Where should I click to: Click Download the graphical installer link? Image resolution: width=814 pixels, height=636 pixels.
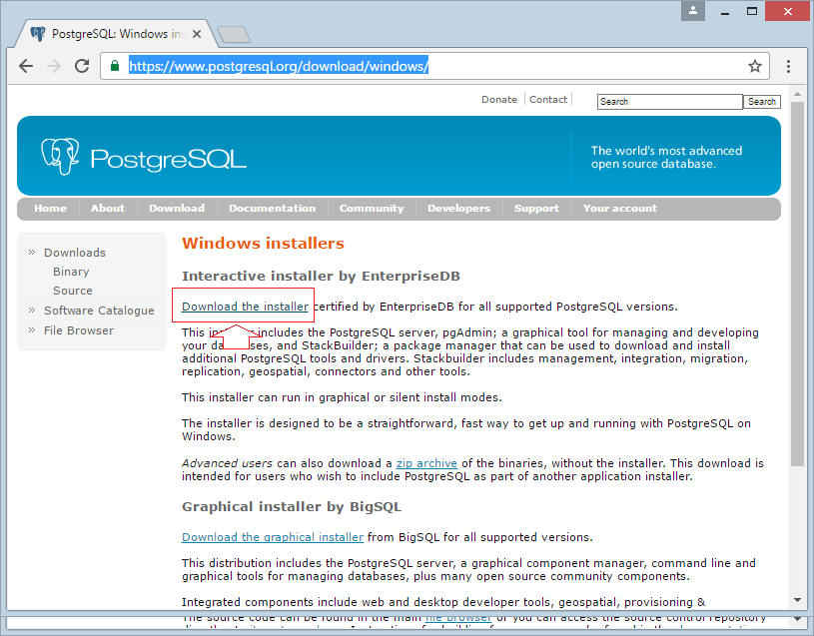(273, 537)
